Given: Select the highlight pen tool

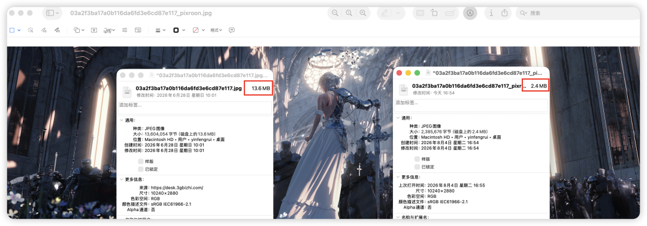Looking at the screenshot, I should [385, 13].
